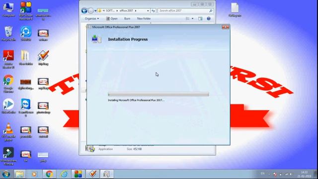Image resolution: width=318 pixels, height=179 pixels.
Task: Switch to orange checkmark taskbar app
Action: 93,174
